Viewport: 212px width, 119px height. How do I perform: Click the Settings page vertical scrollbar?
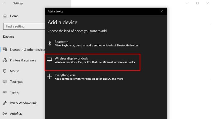click(x=211, y=52)
